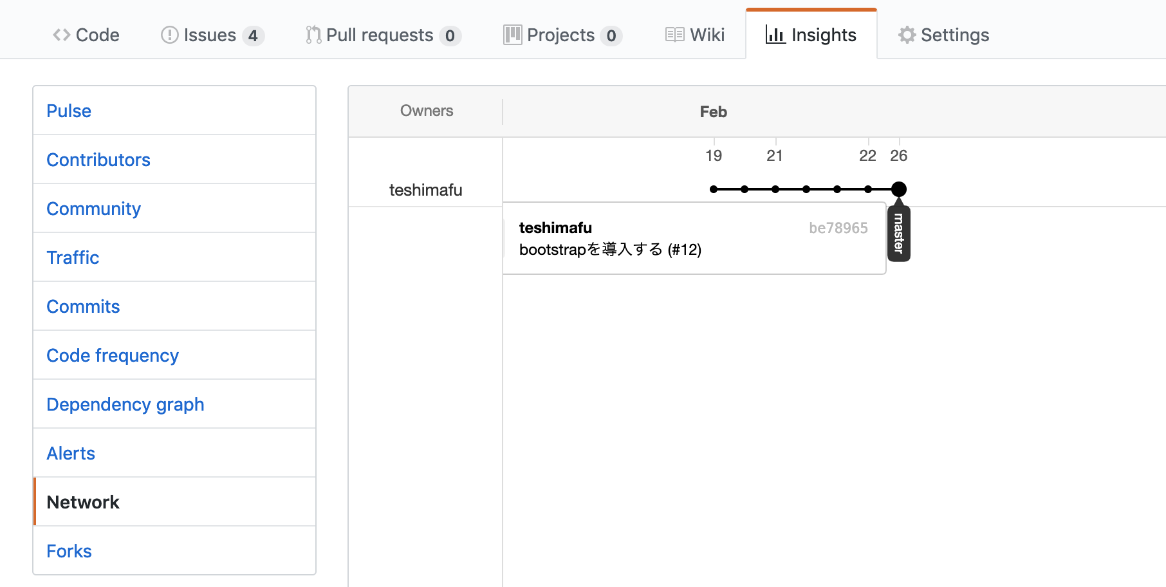Viewport: 1166px width, 587px height.
Task: Open the Traffic insights section
Action: click(x=73, y=257)
